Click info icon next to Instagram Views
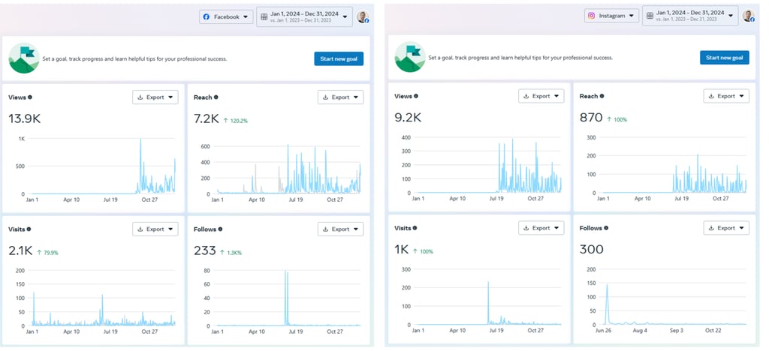Screen dimensions: 769x351 tap(416, 97)
